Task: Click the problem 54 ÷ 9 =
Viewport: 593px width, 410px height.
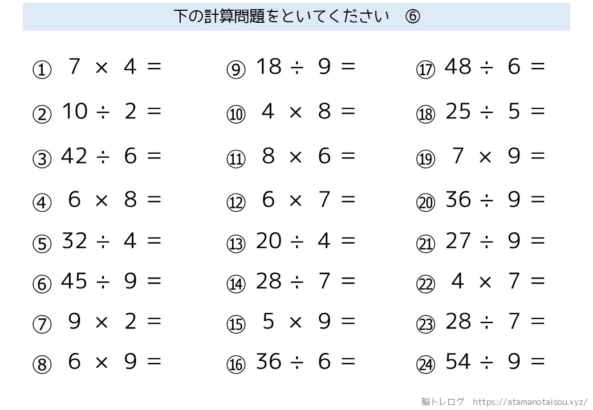Action: click(x=495, y=361)
